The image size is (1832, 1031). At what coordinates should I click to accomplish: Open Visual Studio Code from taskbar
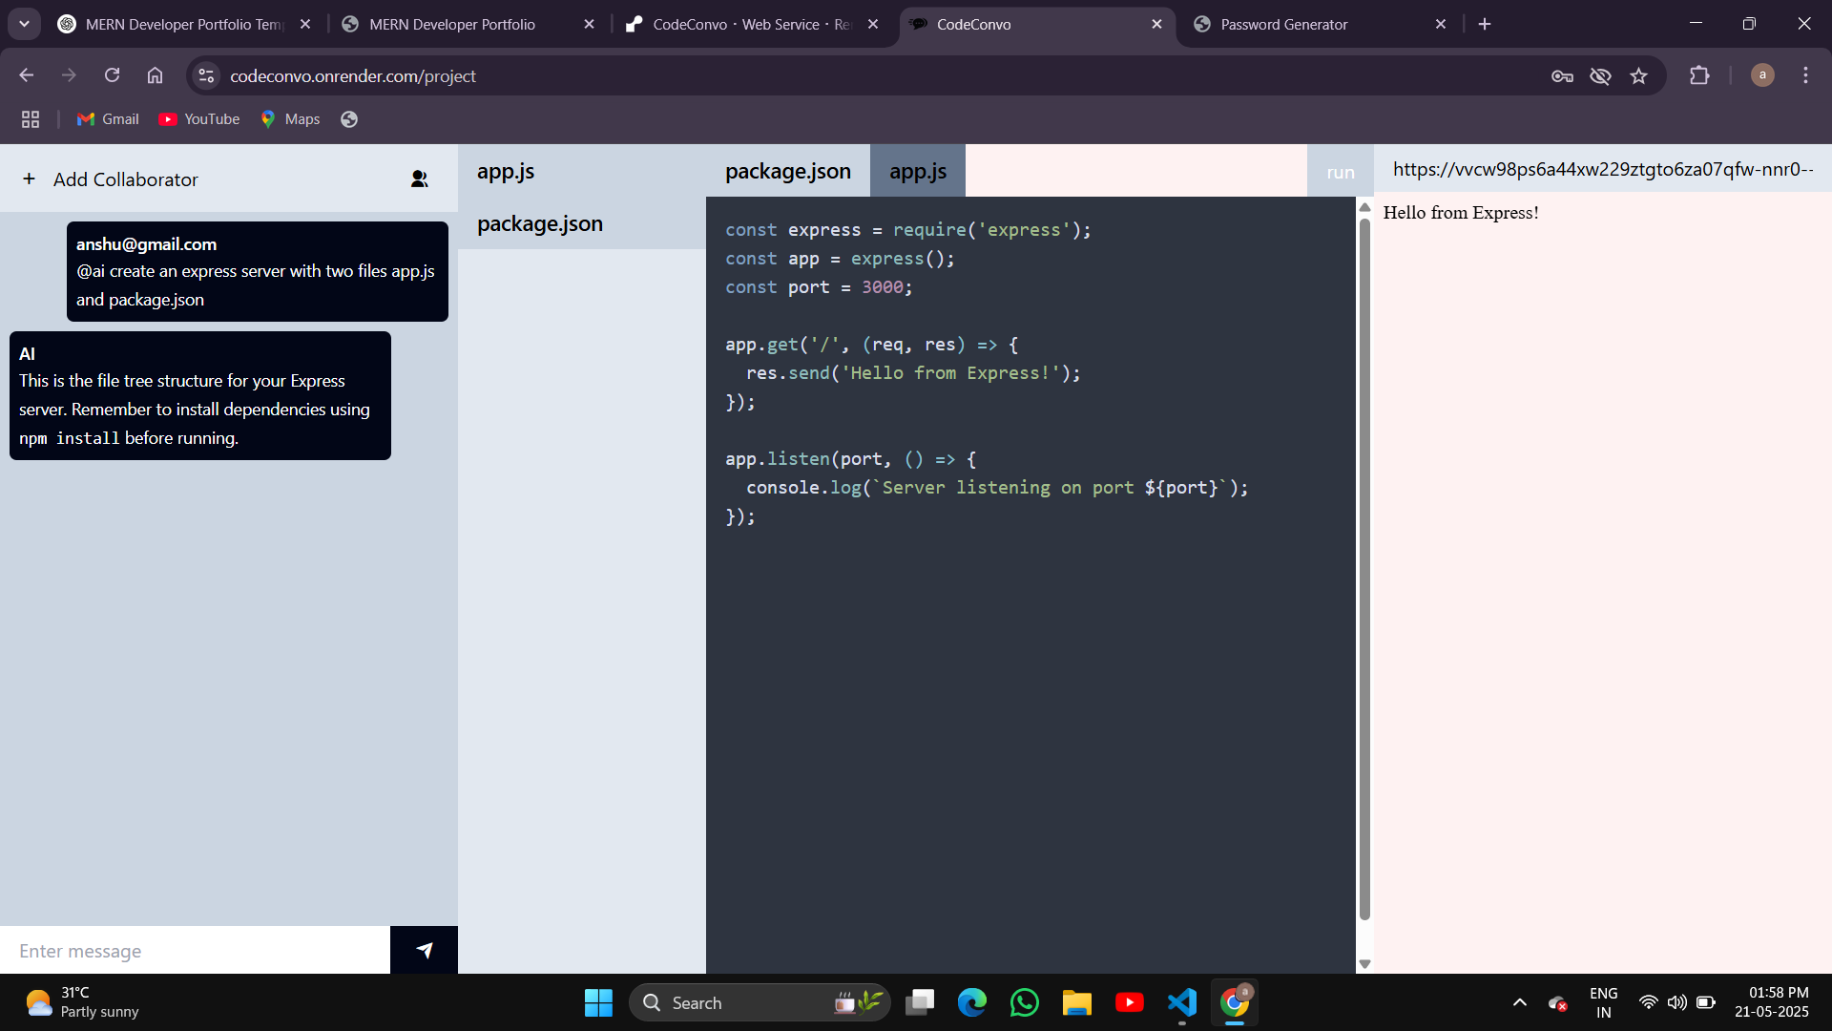point(1181,1002)
